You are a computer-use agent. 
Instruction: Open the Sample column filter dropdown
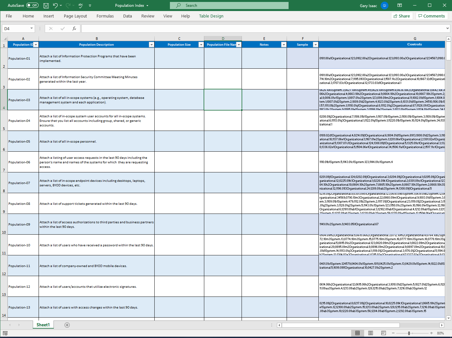315,45
